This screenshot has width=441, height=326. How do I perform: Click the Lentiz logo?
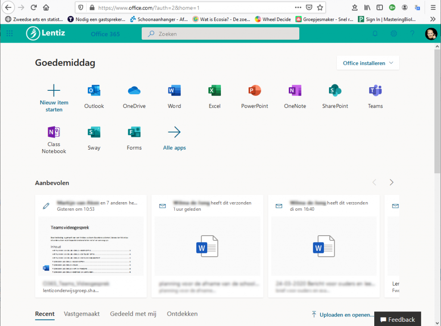(x=46, y=34)
